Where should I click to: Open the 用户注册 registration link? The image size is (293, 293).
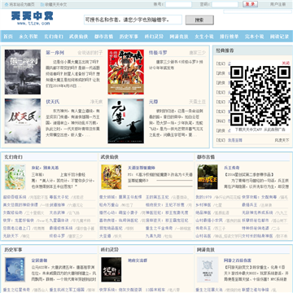(278, 4)
